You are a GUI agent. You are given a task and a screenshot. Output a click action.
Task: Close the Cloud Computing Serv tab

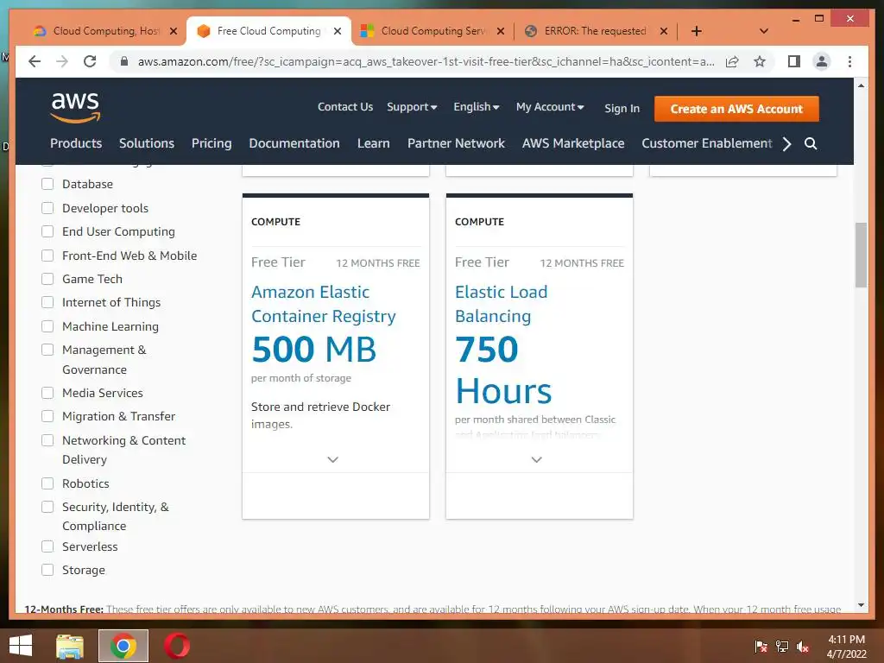click(500, 31)
